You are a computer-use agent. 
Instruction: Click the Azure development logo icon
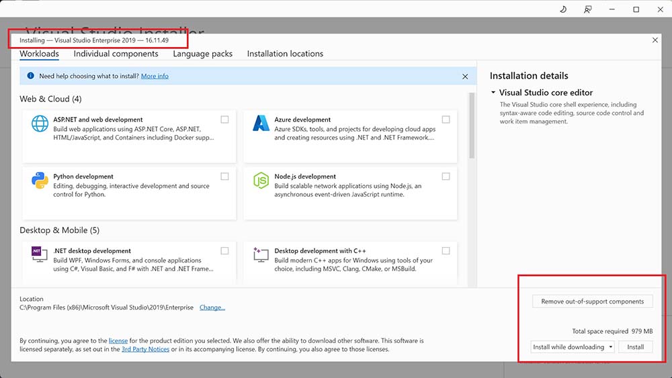tap(261, 124)
